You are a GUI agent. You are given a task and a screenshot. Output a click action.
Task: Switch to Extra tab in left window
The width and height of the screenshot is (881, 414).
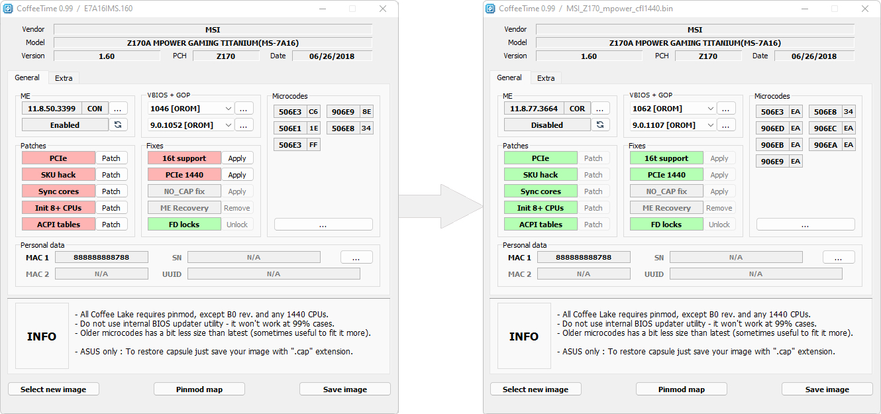64,78
